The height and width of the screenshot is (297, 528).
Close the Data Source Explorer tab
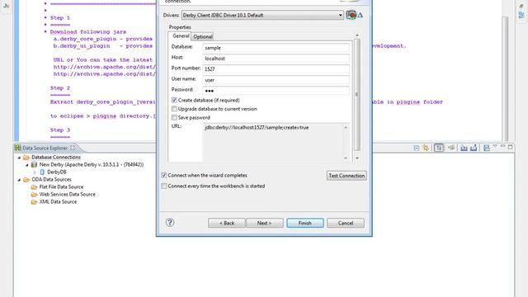coord(73,148)
